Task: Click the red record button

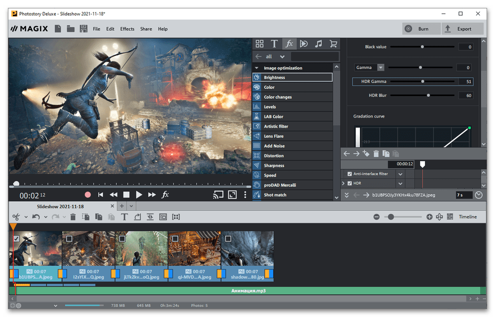Action: [88, 195]
